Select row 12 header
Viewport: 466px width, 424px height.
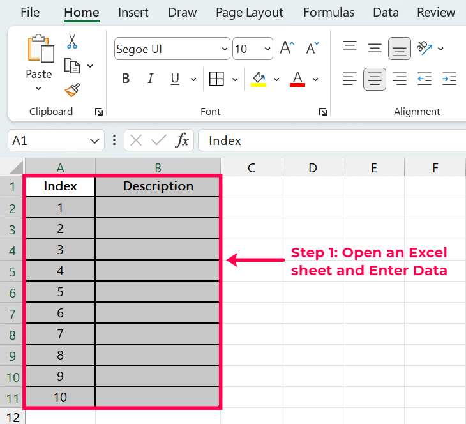pos(12,416)
